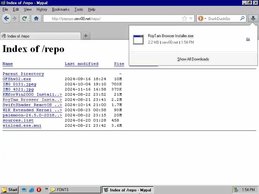The image size is (259, 194).
Task: Click the RoyTam Browser Installer.exe file icon
Action: pos(138,39)
